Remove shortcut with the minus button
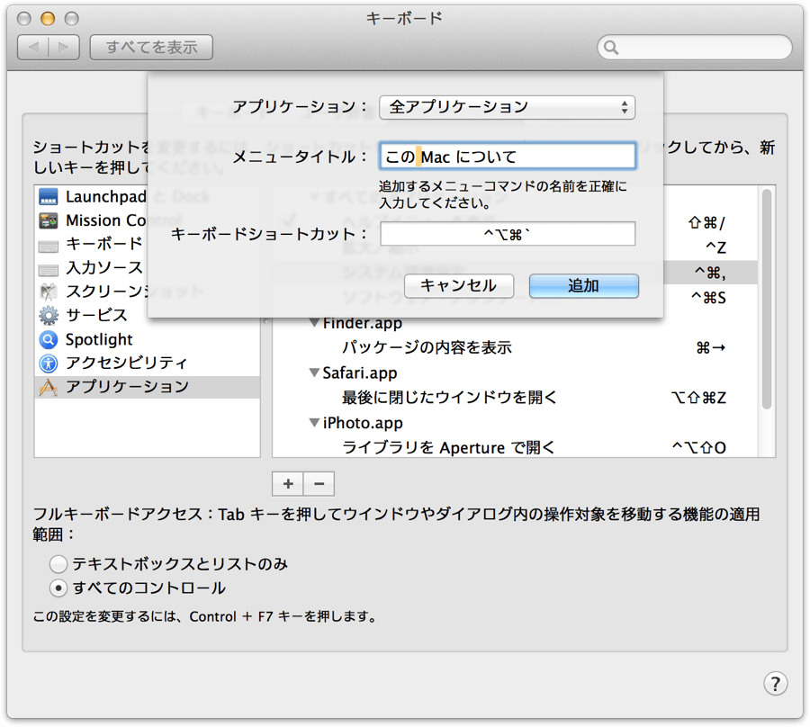 click(x=319, y=484)
